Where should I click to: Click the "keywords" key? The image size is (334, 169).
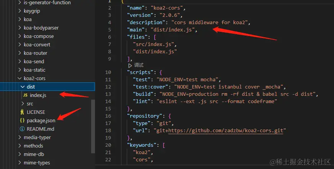142,145
